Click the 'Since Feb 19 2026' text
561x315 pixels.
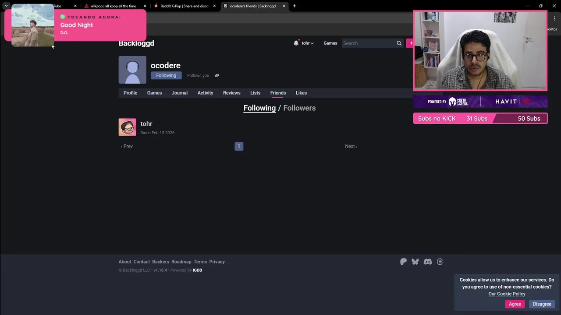157,133
